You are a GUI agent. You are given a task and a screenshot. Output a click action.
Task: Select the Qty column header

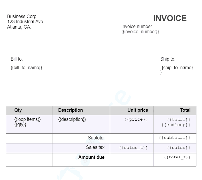pyautogui.click(x=18, y=110)
